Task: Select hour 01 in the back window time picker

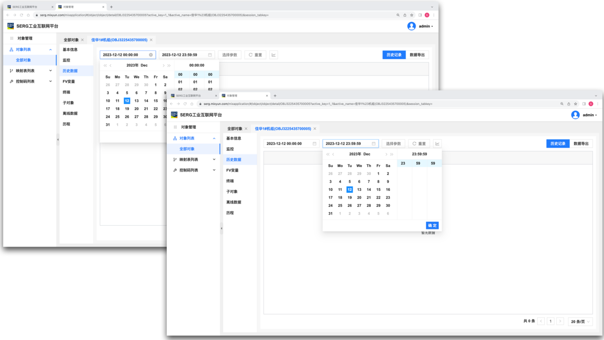Action: 180,82
